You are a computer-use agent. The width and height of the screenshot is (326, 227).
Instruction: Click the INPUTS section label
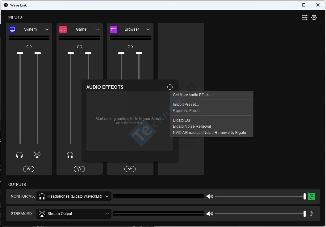point(15,17)
